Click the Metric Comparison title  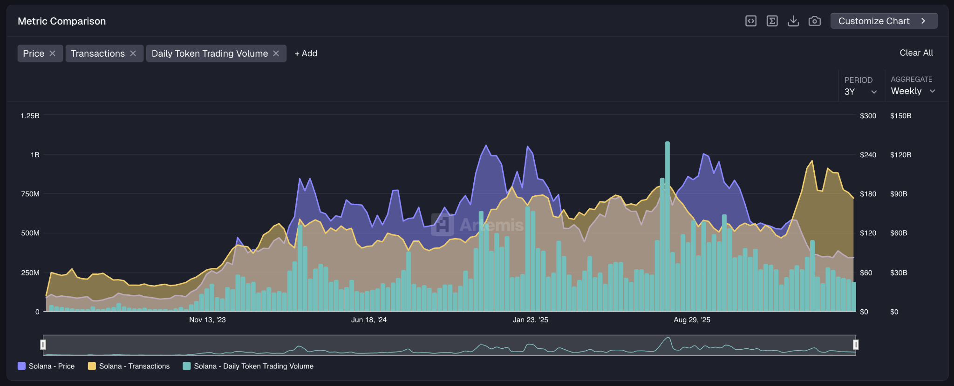pos(62,21)
